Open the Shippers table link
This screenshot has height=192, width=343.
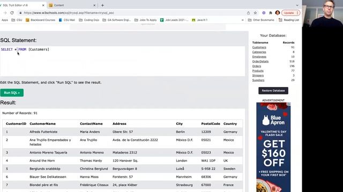pos(258,76)
